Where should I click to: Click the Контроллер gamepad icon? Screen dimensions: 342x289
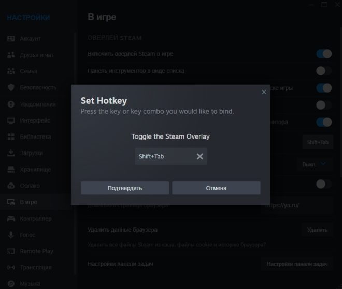point(11,219)
